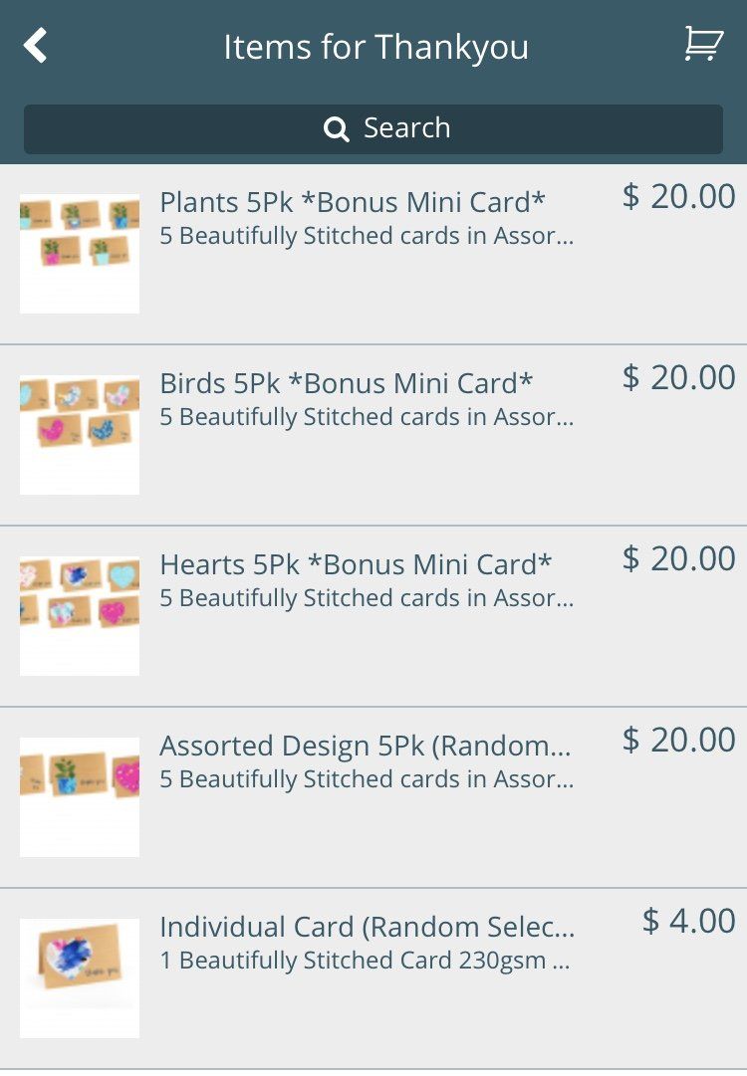The image size is (747, 1076).
Task: Click the Hearts 5Pk $20.00 price
Action: 679,558
